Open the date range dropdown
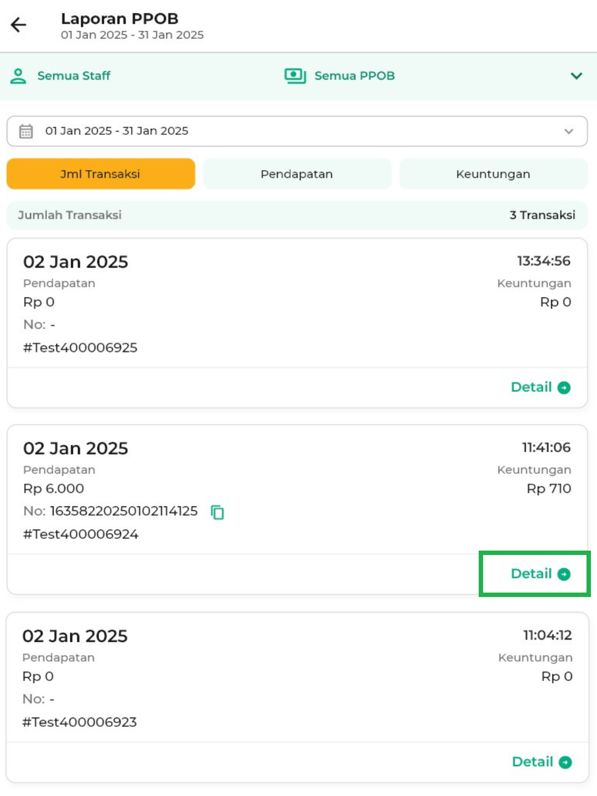This screenshot has height=796, width=597. coord(568,131)
